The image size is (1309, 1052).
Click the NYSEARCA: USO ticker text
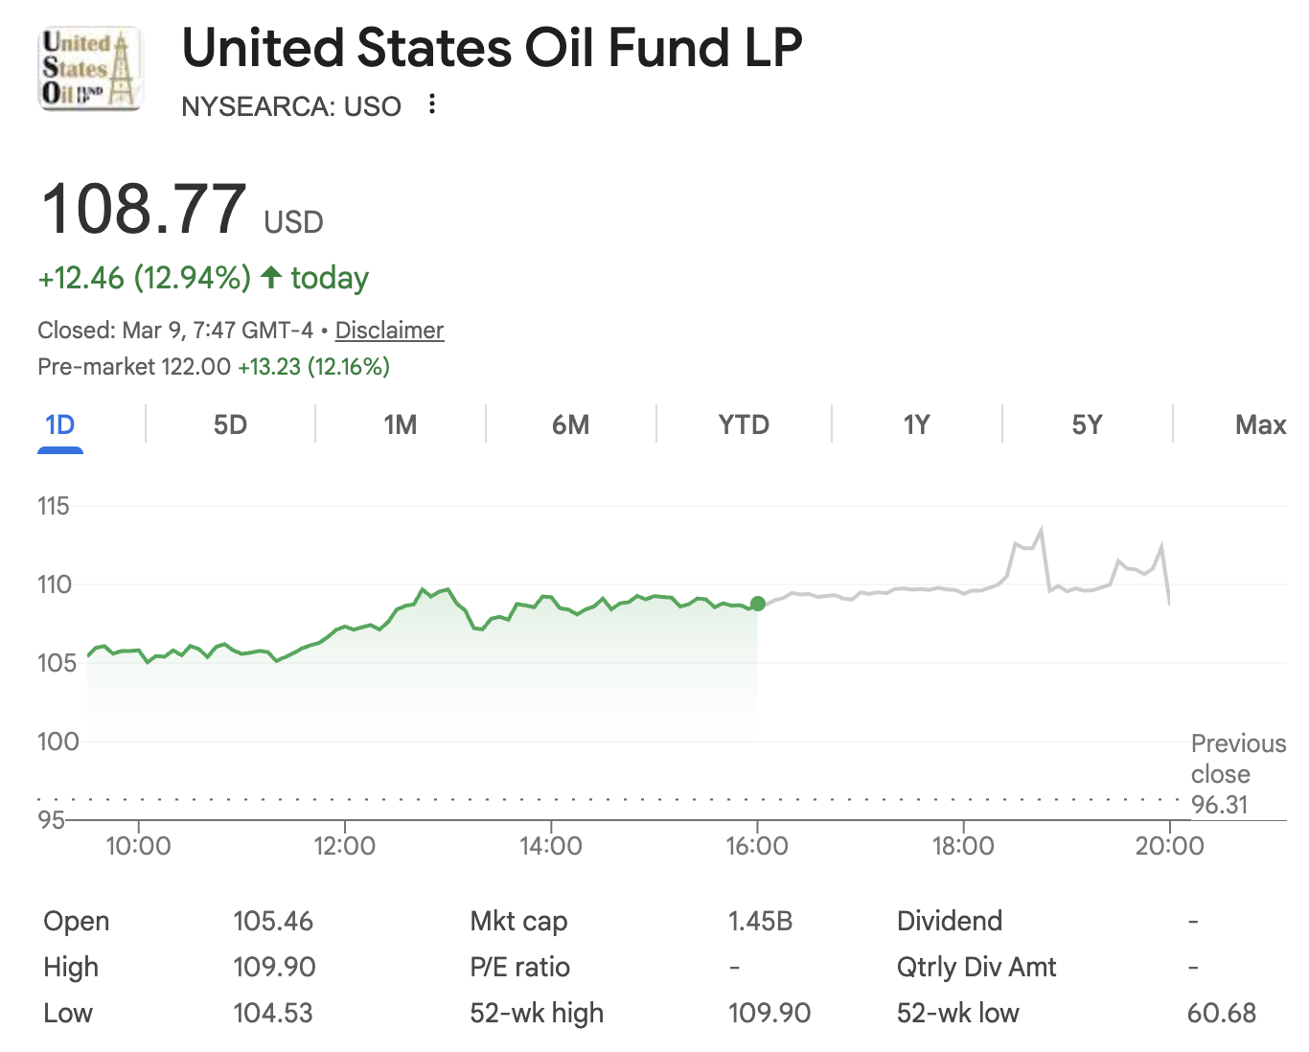click(x=291, y=106)
